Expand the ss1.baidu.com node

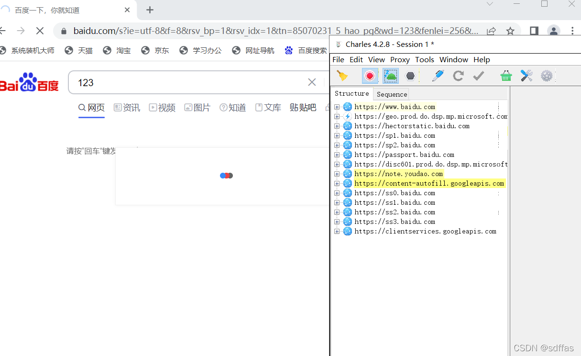(x=337, y=202)
